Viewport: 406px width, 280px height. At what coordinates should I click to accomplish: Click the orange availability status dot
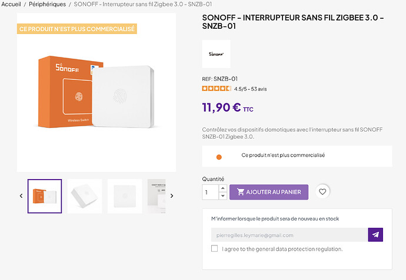click(219, 157)
